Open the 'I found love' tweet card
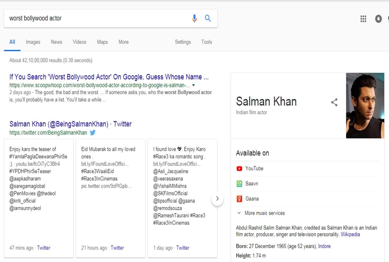 click(x=183, y=198)
